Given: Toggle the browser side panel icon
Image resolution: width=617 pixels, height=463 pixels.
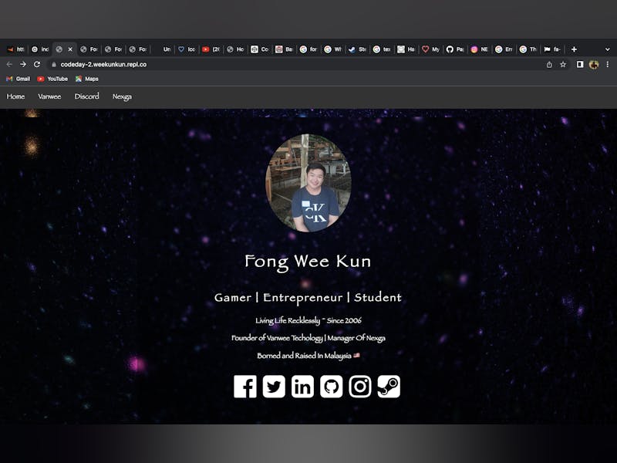Looking at the screenshot, I should pyautogui.click(x=580, y=64).
